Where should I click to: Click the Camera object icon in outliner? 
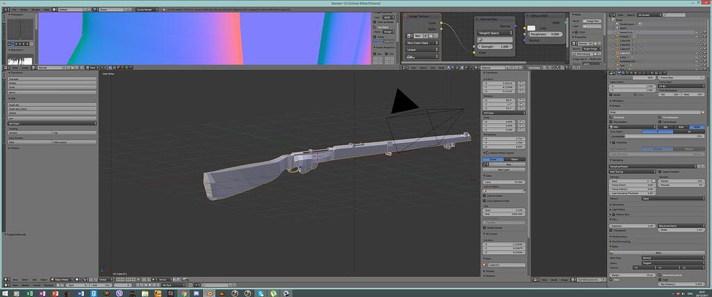click(617, 36)
